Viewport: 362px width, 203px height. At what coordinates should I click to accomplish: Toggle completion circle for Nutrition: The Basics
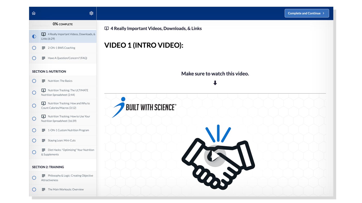pyautogui.click(x=34, y=81)
